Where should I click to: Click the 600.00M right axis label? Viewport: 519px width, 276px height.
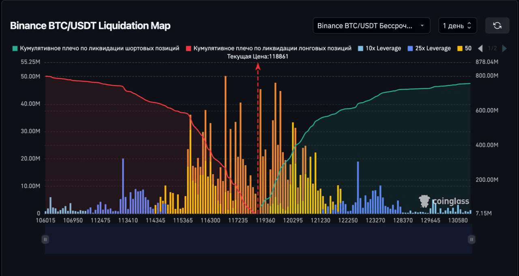pos(486,110)
